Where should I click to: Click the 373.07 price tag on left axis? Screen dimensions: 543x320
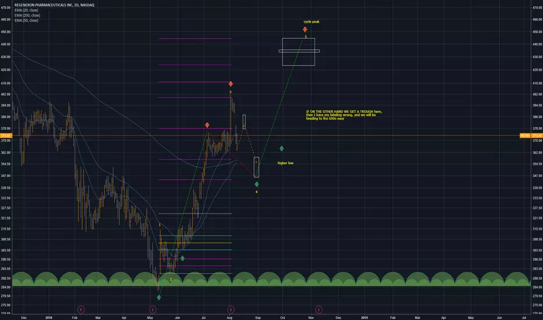(6, 136)
